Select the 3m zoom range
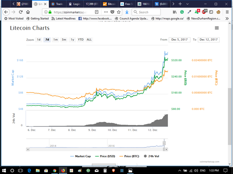This screenshot has width=233, height=174. click(x=64, y=40)
